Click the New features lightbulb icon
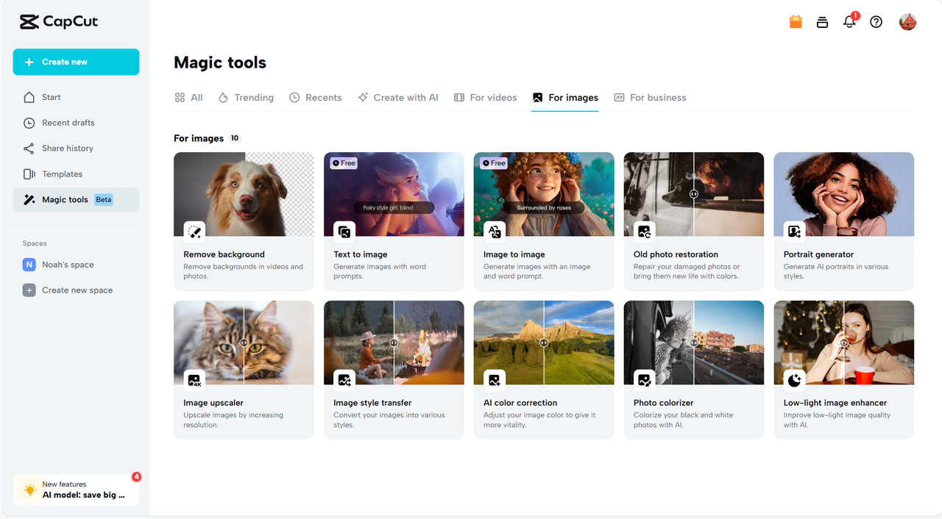This screenshot has width=942, height=519. 29,490
